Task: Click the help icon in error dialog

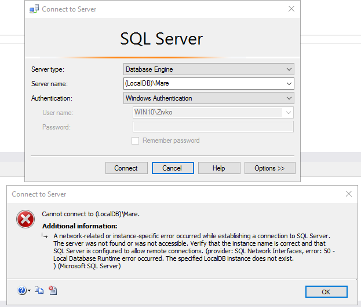Action: pos(21,290)
